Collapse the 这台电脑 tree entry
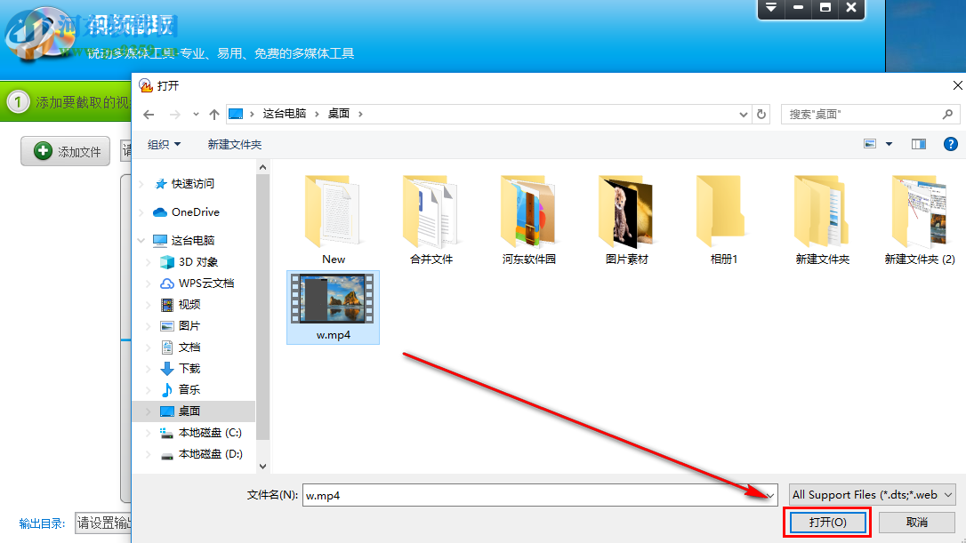966x543 pixels. (141, 240)
